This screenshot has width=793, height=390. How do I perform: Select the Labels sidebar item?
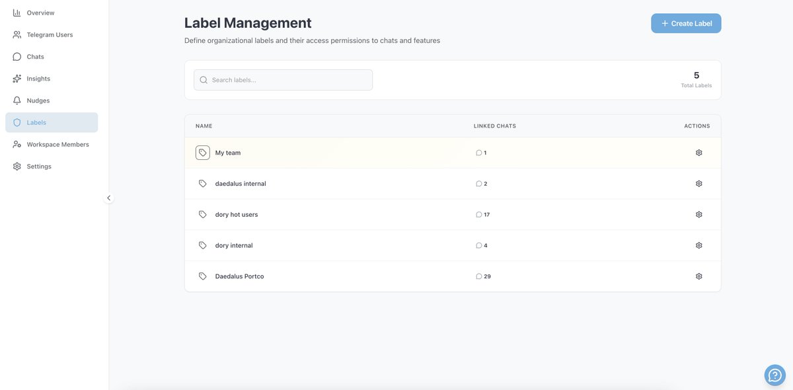pyautogui.click(x=52, y=122)
